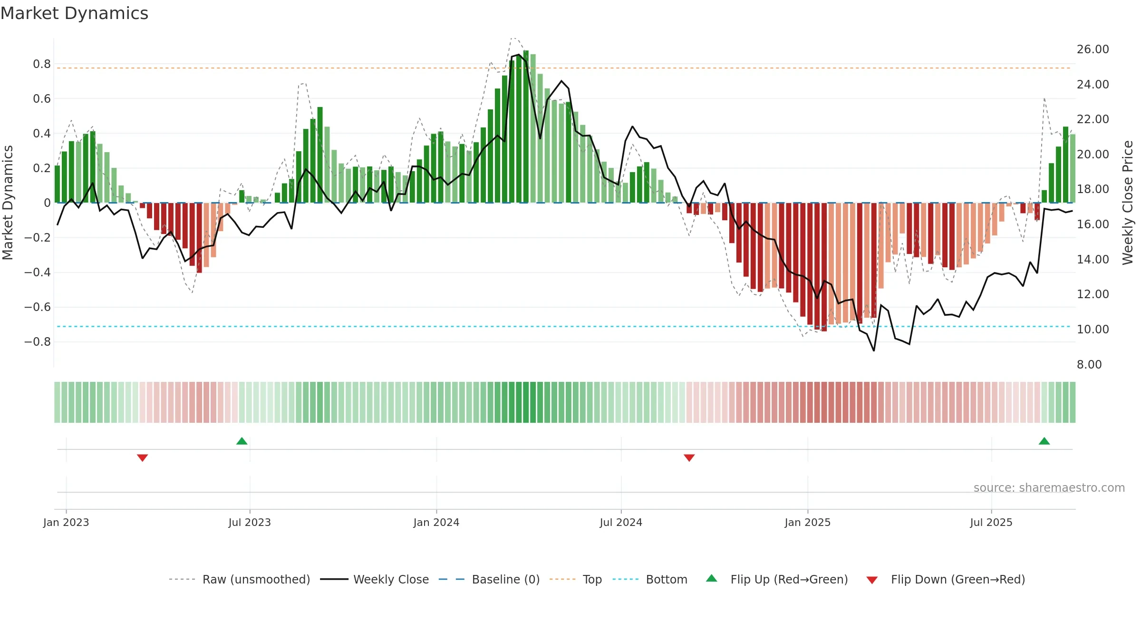The width and height of the screenshot is (1141, 642).
Task: Click the Weekly Close Price axis title
Action: click(x=1128, y=203)
